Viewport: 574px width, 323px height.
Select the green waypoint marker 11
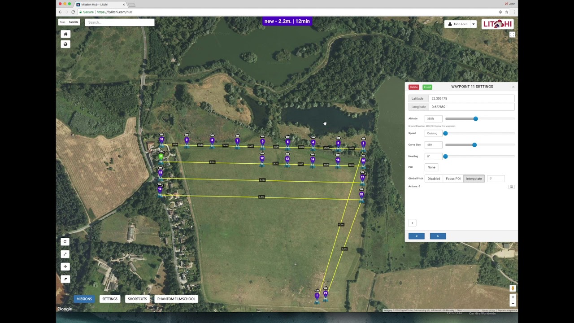pos(161,156)
